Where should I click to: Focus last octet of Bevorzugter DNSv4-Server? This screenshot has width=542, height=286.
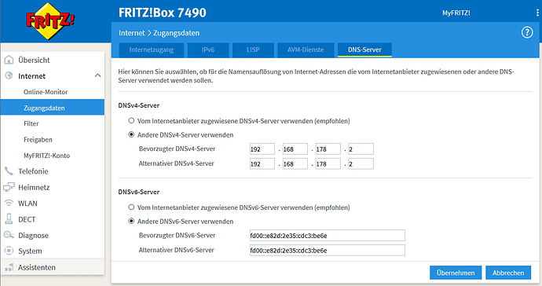(361, 149)
